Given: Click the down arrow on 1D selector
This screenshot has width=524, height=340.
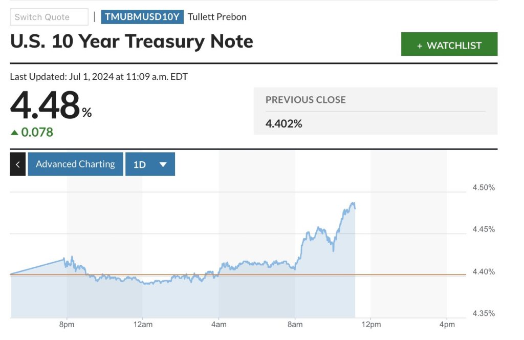Looking at the screenshot, I should (163, 164).
